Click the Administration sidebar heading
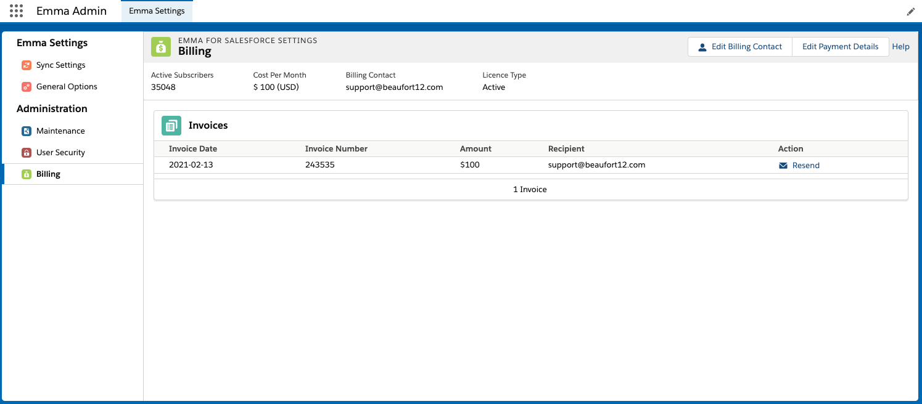The width and height of the screenshot is (922, 404). (x=52, y=109)
